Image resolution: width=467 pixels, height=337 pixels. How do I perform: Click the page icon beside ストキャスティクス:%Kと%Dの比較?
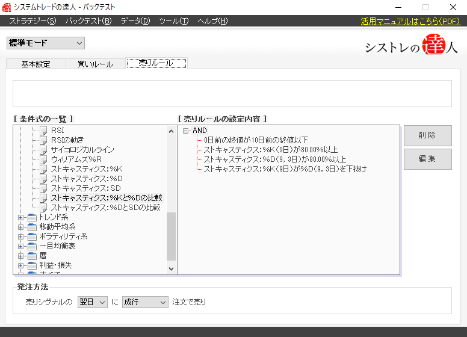(x=43, y=198)
